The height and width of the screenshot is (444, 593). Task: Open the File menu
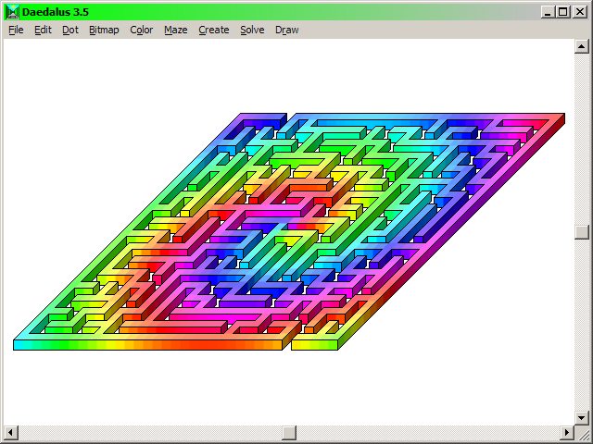16,30
